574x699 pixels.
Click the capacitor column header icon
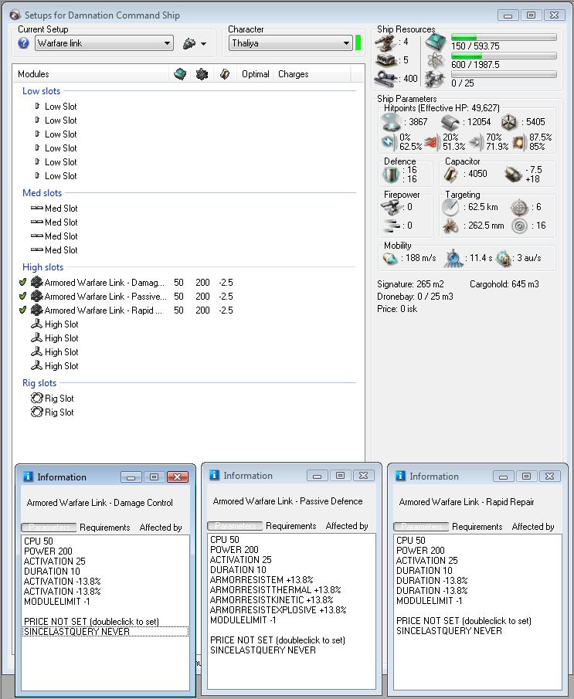tap(225, 74)
